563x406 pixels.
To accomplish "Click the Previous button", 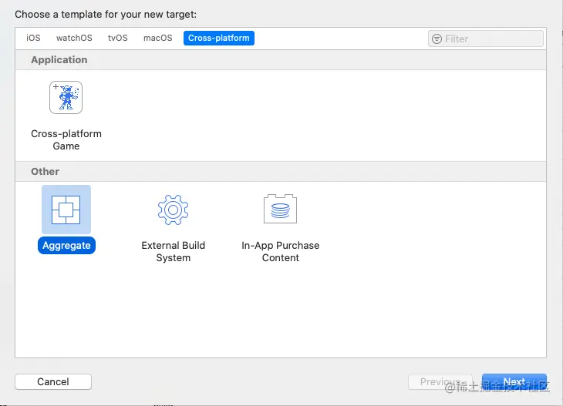I will coord(440,382).
